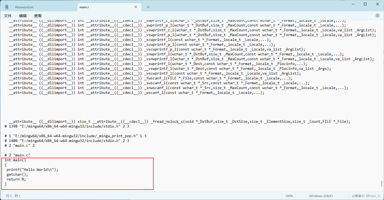Click the _mingw_print_pop.h line
The width and height of the screenshot is (384, 200).
(x=75, y=136)
